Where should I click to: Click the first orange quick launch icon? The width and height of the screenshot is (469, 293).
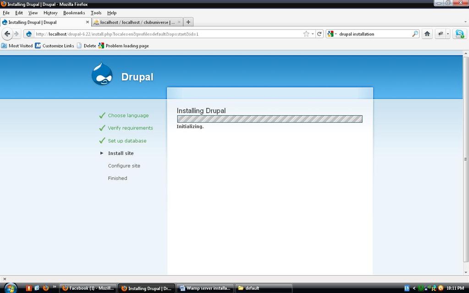pyautogui.click(x=29, y=288)
